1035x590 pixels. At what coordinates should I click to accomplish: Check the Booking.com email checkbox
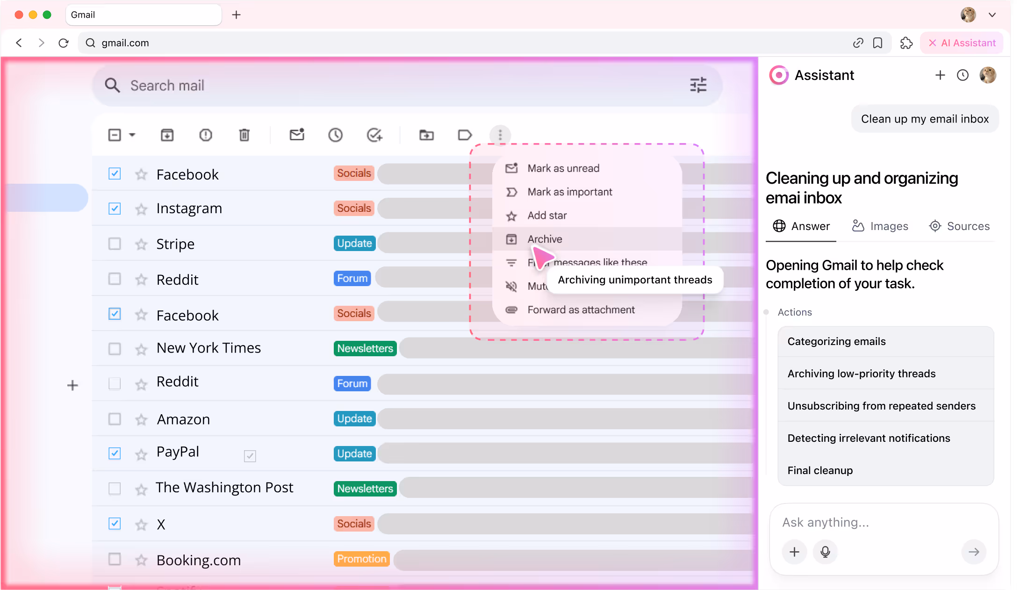tap(115, 559)
